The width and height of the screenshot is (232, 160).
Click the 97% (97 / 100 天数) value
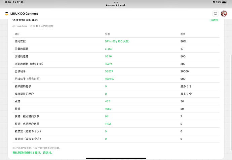117,41
